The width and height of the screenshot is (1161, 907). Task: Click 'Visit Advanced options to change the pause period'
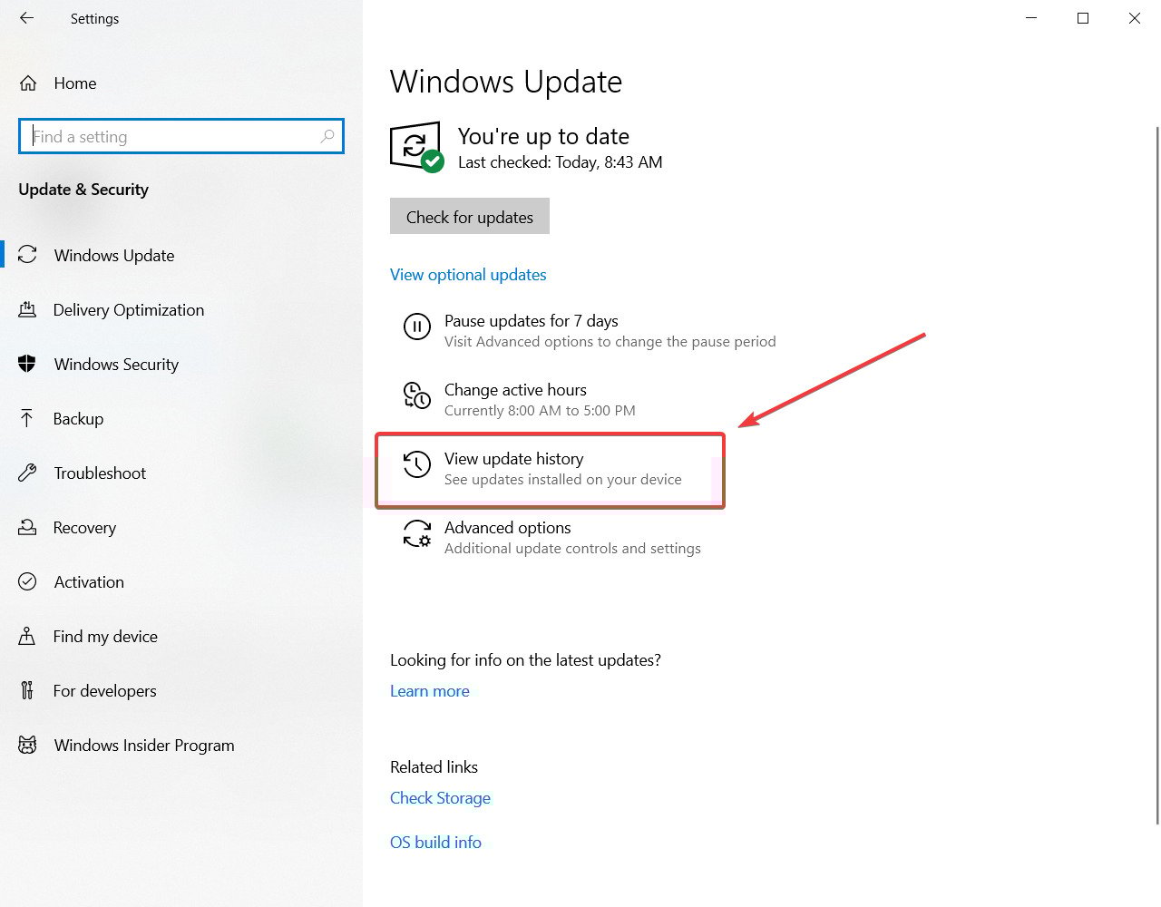point(610,342)
